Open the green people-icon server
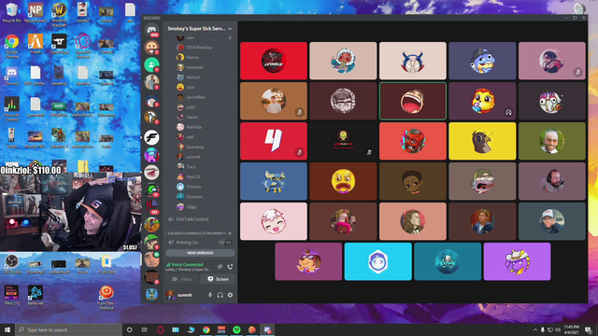Screen dimensions: 598x336 [151, 64]
